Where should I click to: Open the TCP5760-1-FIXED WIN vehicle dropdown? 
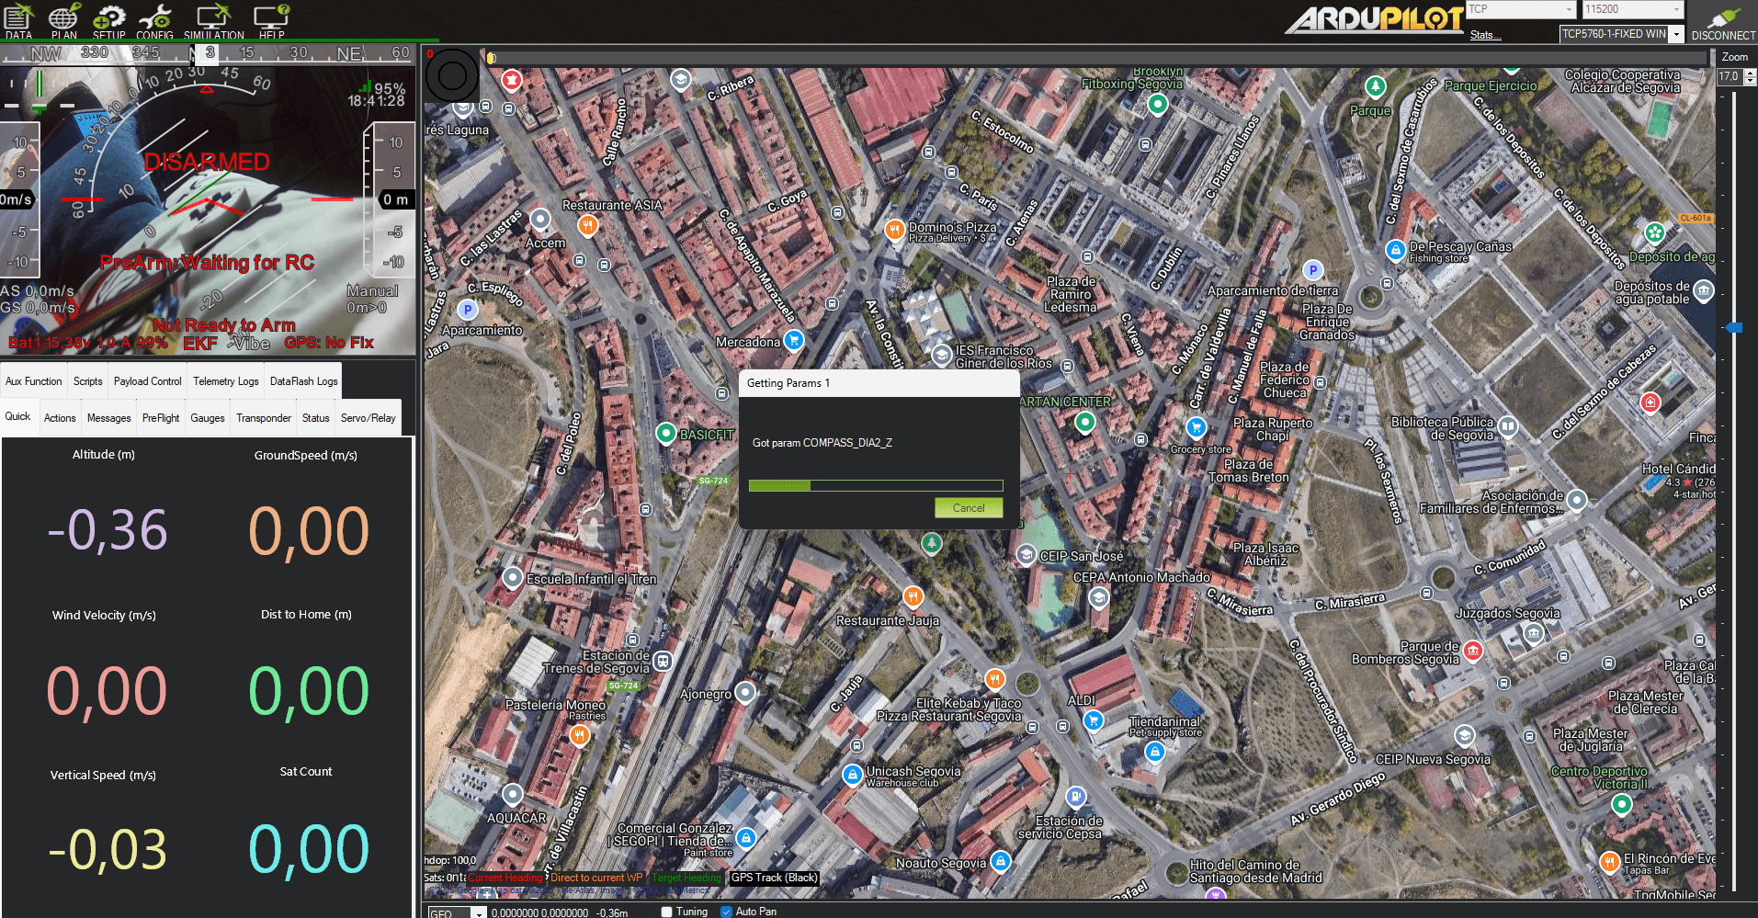coord(1676,34)
